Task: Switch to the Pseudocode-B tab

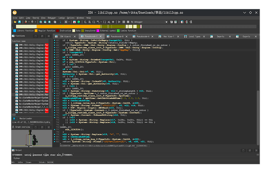Action: pyautogui.click(x=117, y=36)
